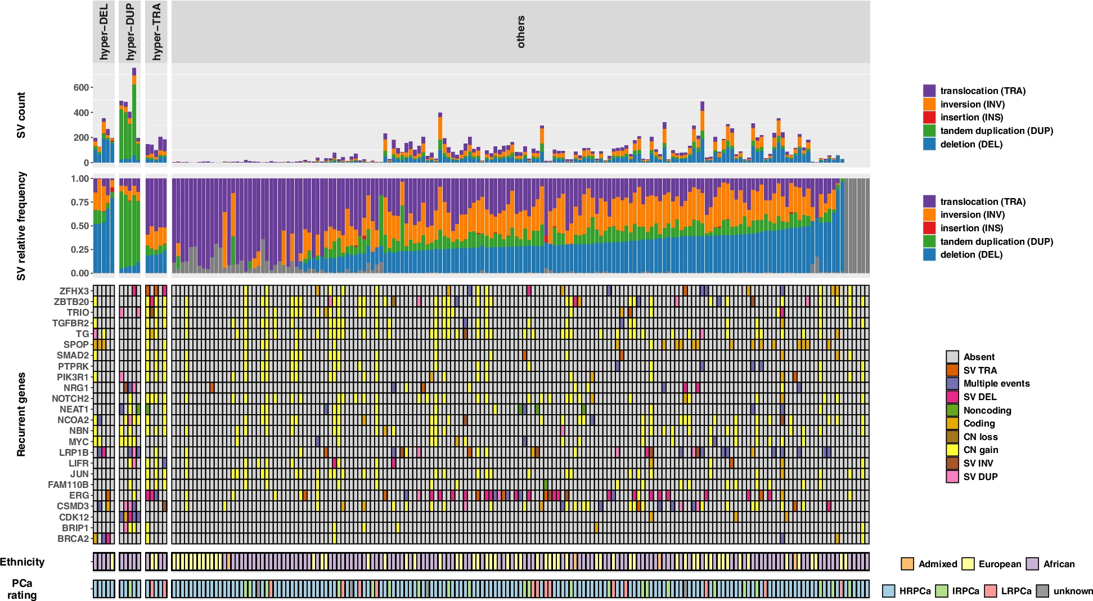The width and height of the screenshot is (1093, 601).
Task: Click the 600 tick on SV count axis
Action: click(81, 87)
